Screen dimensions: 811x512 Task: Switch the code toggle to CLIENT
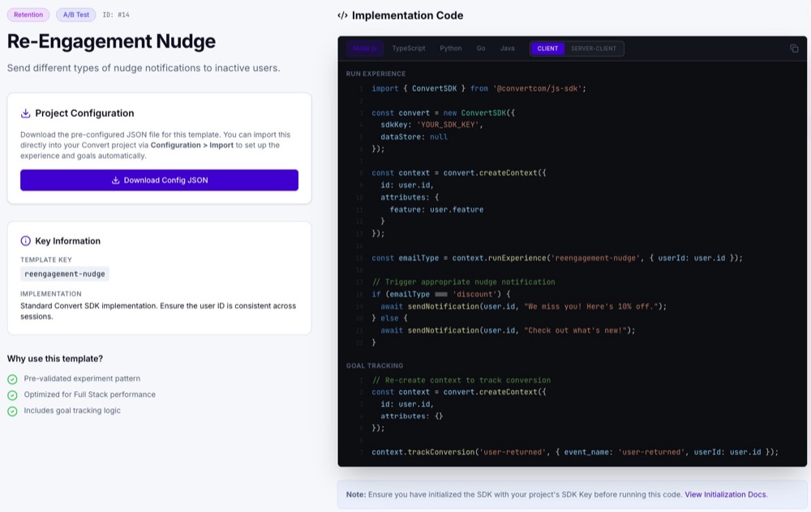point(547,49)
